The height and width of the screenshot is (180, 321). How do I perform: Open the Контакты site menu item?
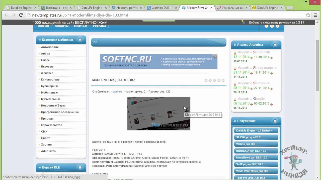pyautogui.click(x=61, y=26)
